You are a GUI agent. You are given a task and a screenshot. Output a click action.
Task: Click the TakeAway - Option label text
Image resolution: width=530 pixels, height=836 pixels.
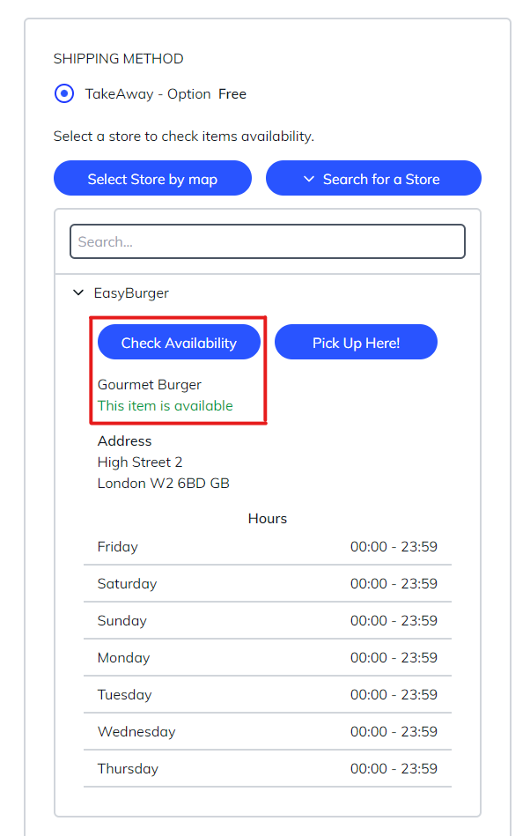pyautogui.click(x=148, y=93)
